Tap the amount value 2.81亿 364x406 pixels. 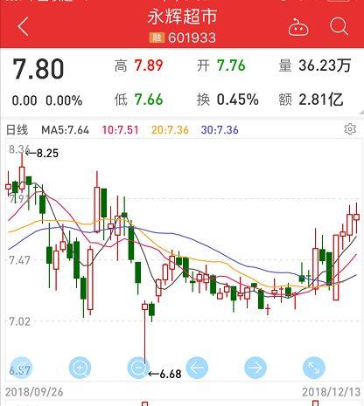tap(321, 100)
